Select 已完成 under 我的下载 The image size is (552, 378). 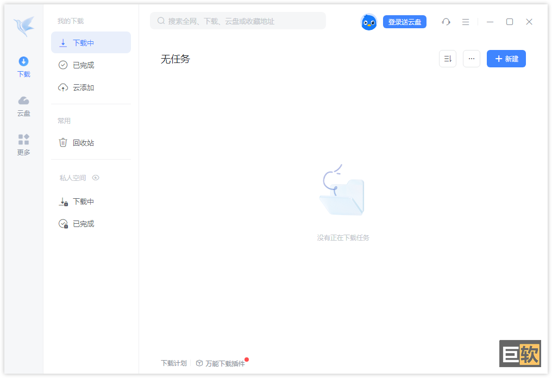click(91, 65)
